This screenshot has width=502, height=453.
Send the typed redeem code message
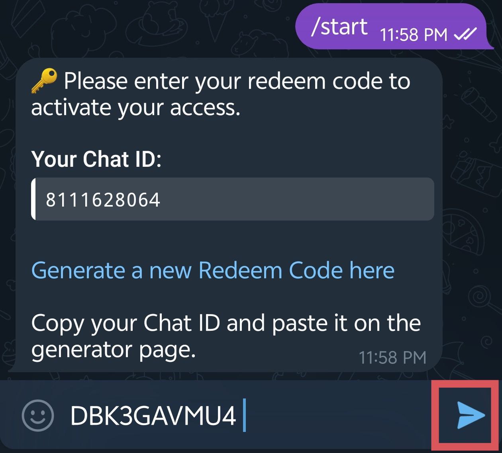pyautogui.click(x=471, y=415)
